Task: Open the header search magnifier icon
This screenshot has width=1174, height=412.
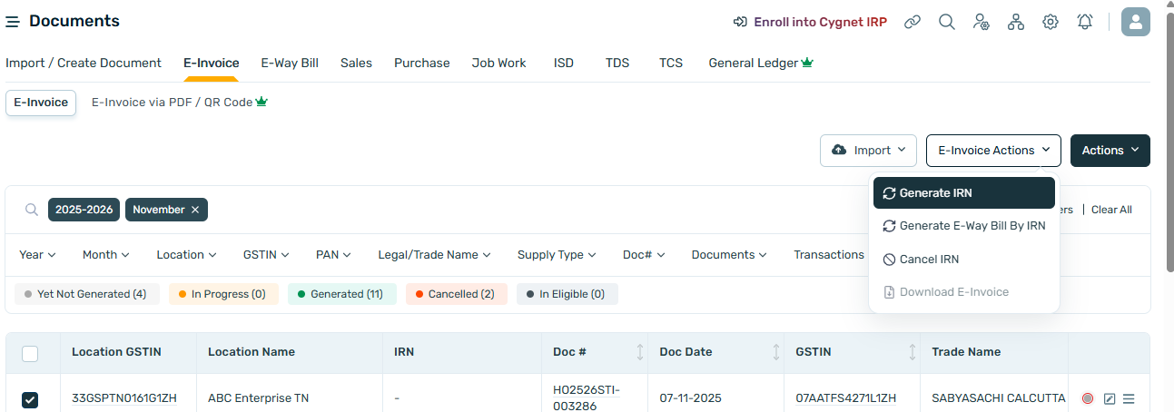Action: 947,22
